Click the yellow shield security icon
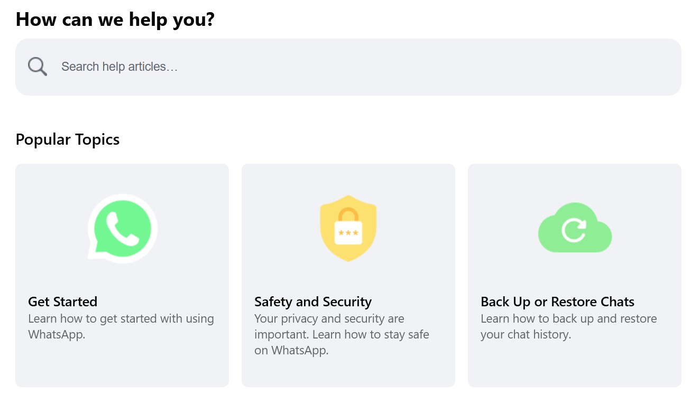Image resolution: width=700 pixels, height=395 pixels. [x=348, y=228]
